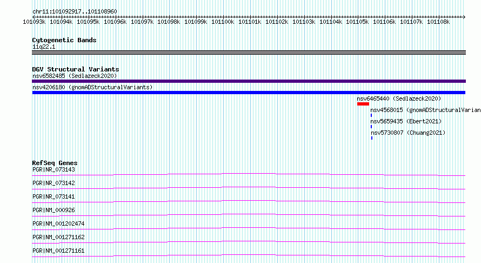The height and width of the screenshot is (263, 481).
Task: Click the magenta PGR|NR_073141 gene line
Action: pos(249,201)
